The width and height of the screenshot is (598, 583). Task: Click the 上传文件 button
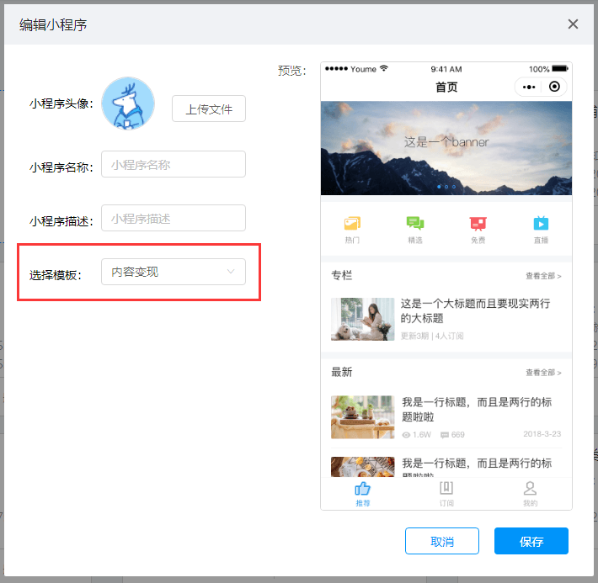(209, 109)
